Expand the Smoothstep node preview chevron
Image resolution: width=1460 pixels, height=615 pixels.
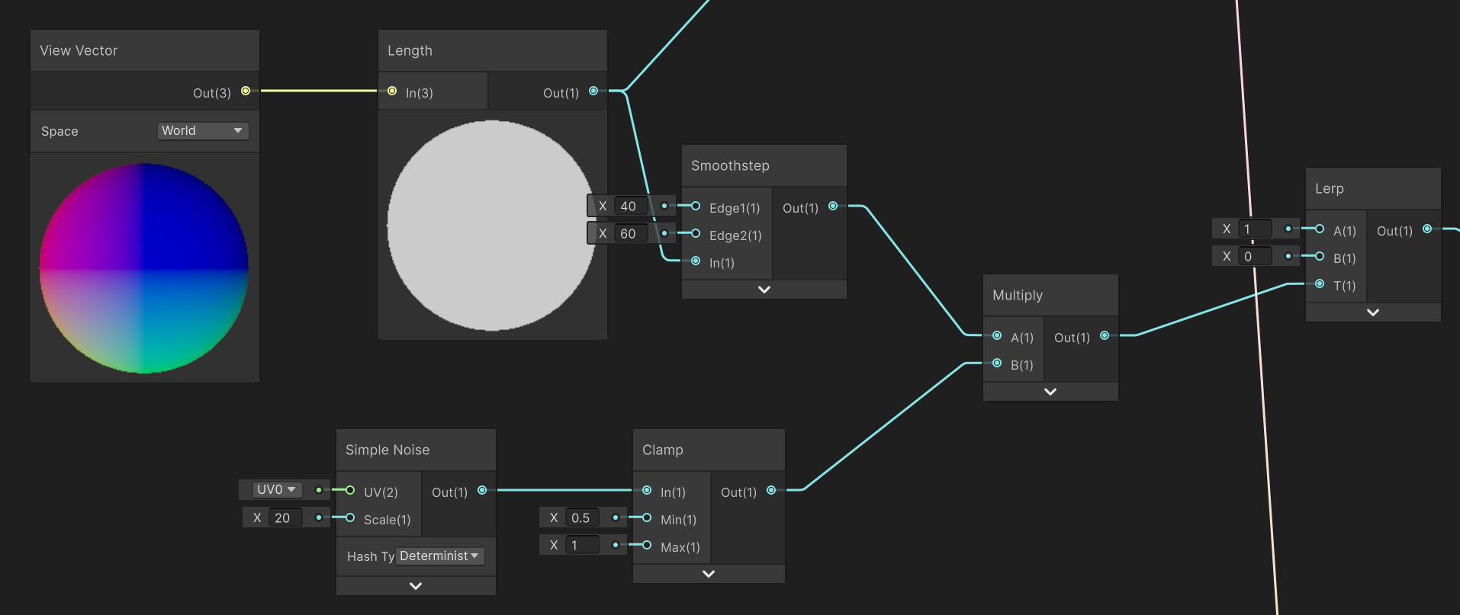click(x=764, y=290)
